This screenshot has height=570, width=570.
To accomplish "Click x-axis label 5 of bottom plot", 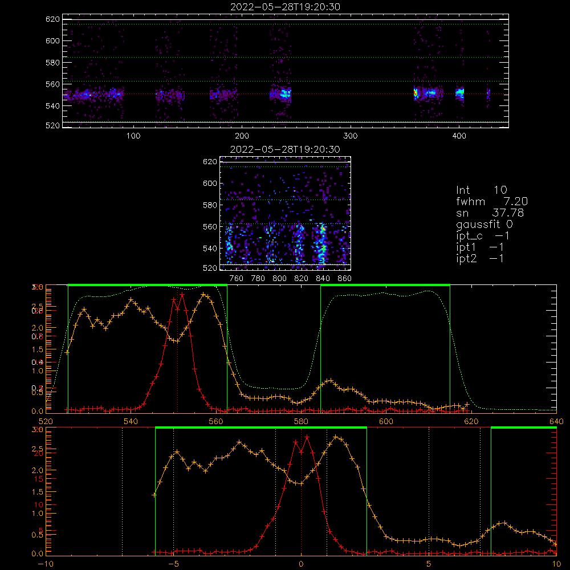I will tap(429, 564).
